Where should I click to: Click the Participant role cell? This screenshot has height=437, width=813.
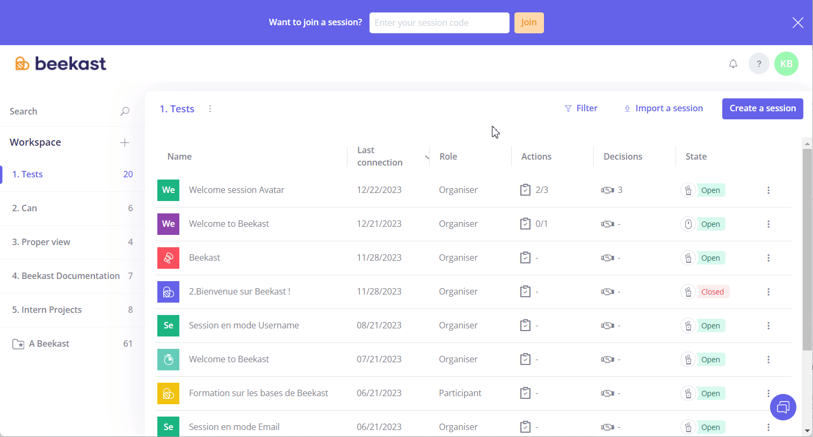(x=460, y=393)
